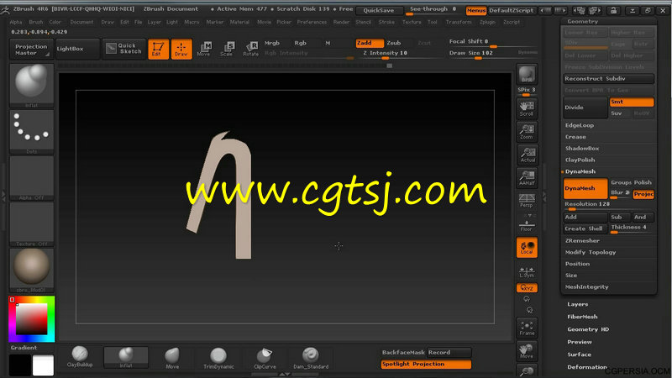Open the Dots stroke type picker
This screenshot has height=378, width=672.
coord(32,132)
